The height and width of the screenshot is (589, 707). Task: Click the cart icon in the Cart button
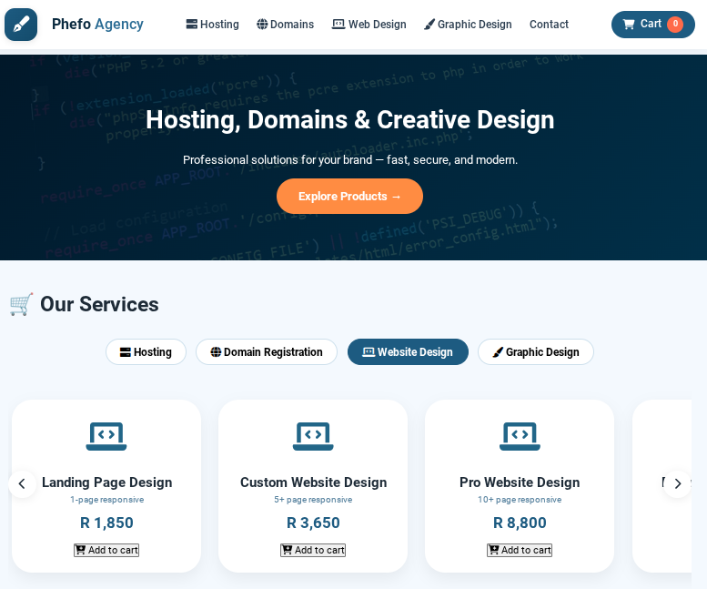point(629,25)
